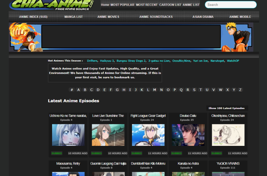
Task: Click Uchi no Ko episode thumbnail
Action: 68,135
